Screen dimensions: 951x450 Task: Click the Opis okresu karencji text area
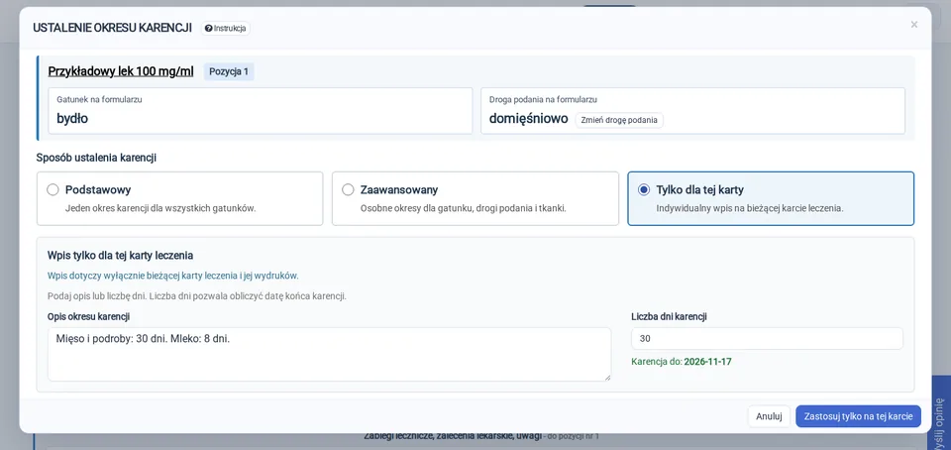pos(329,354)
